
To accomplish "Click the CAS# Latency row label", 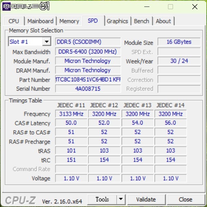I will click(33, 123).
